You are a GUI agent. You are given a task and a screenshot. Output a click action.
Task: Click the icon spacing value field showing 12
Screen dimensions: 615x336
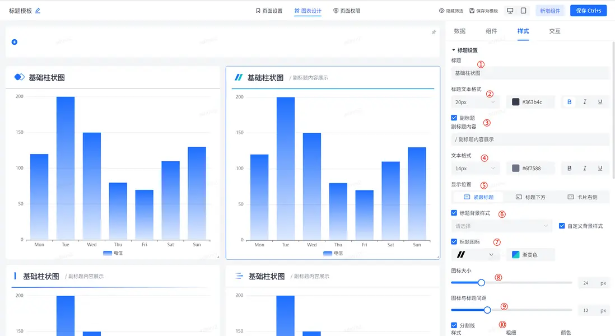click(x=586, y=310)
